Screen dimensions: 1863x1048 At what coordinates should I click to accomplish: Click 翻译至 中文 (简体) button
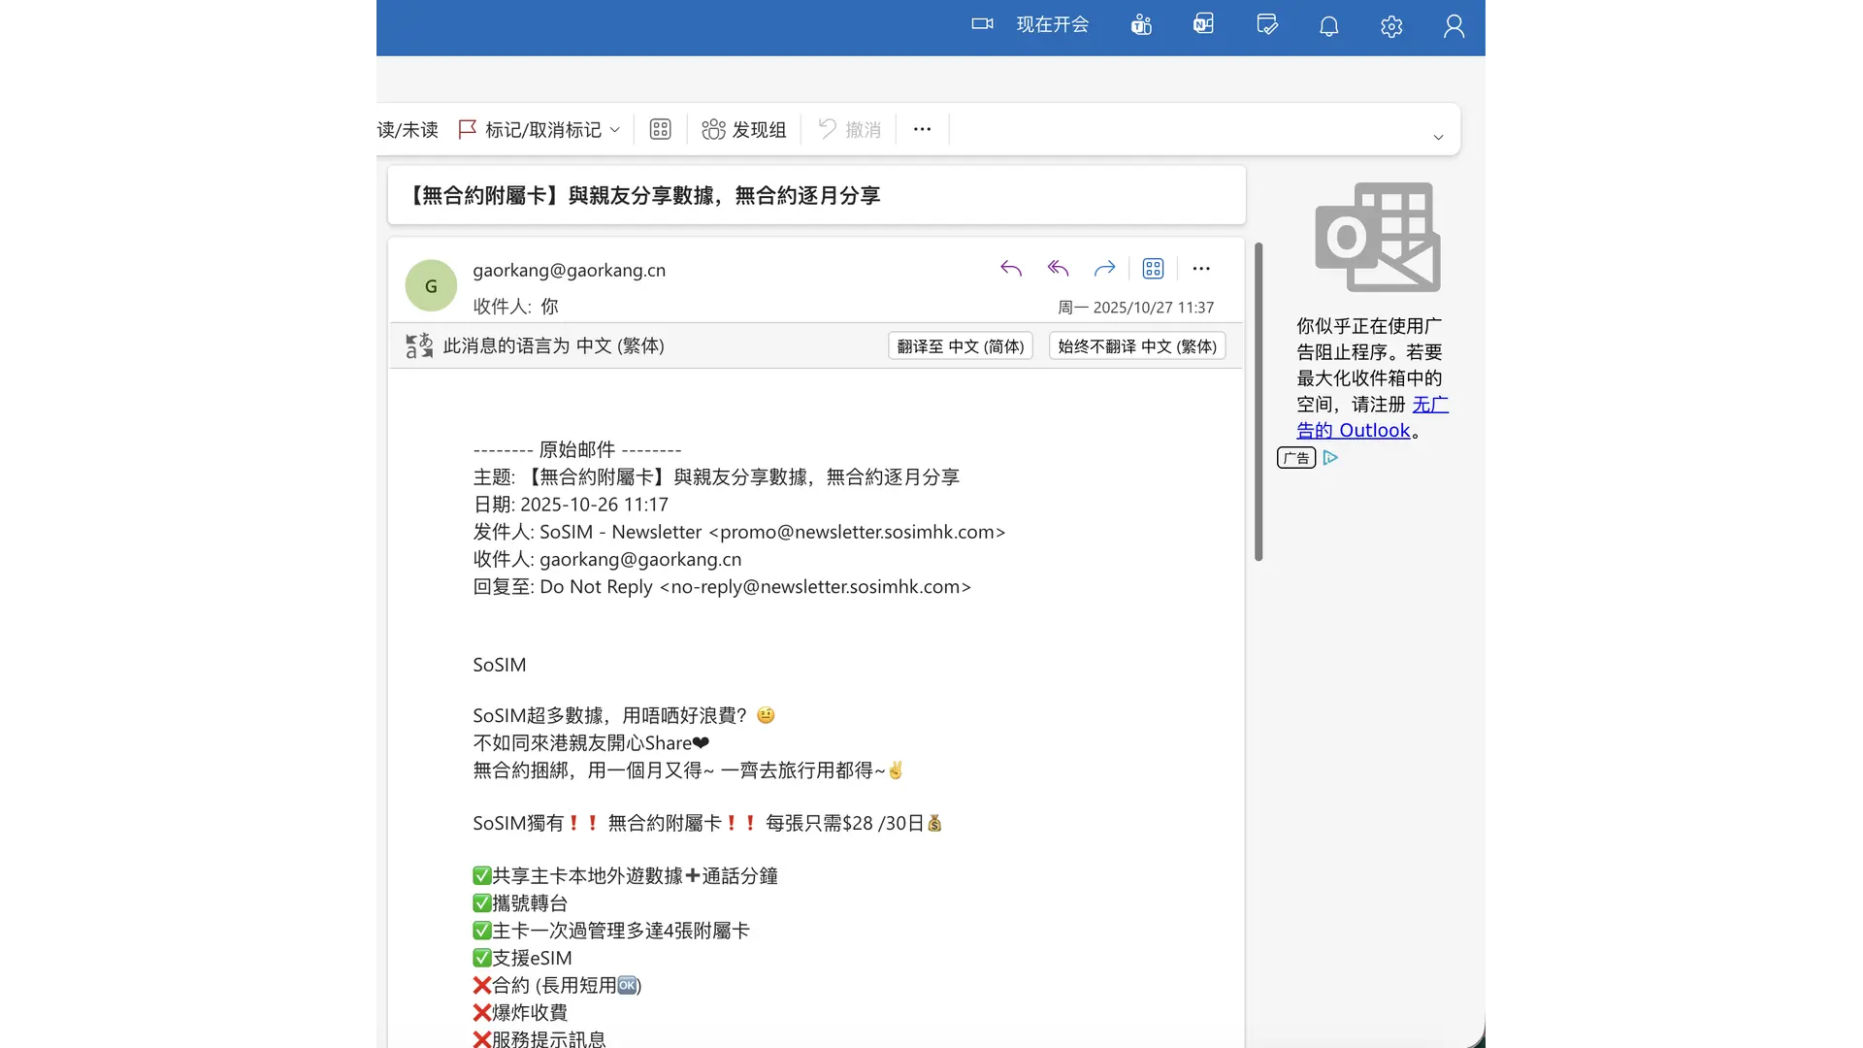[960, 346]
